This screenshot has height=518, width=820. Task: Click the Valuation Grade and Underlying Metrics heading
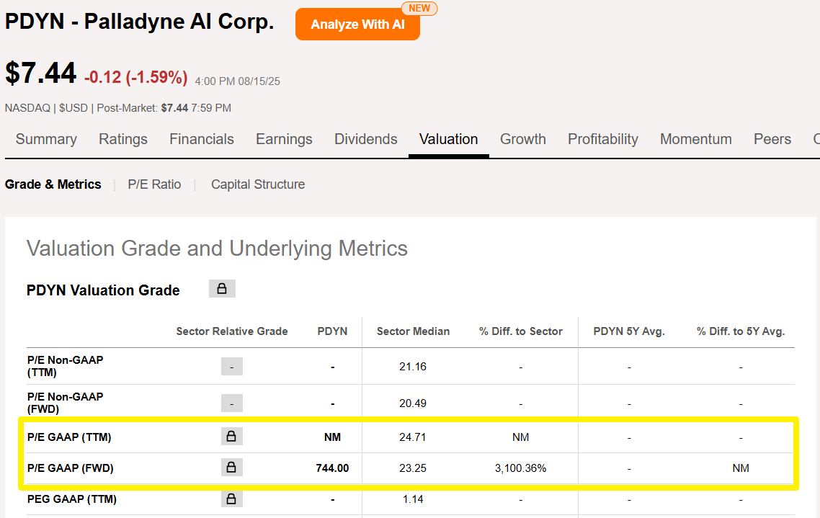(217, 249)
